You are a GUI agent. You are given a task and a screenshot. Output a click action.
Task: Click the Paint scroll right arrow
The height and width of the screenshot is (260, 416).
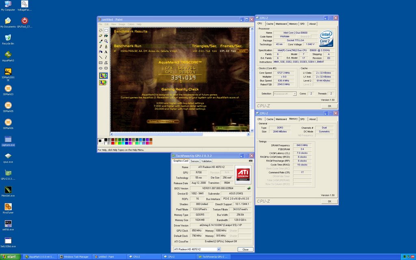point(248,134)
